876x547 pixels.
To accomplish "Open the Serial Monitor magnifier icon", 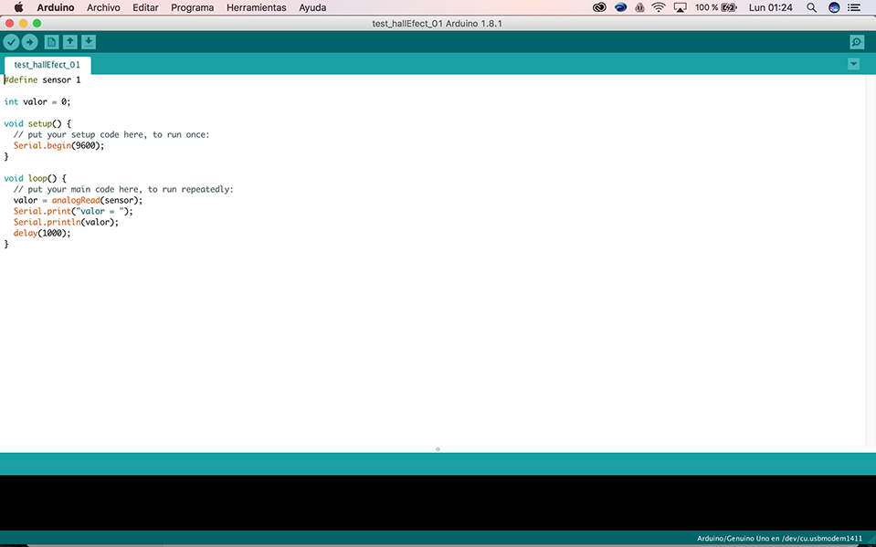I will coord(857,42).
